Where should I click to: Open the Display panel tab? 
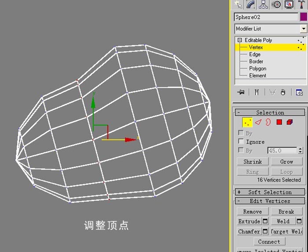(289, 4)
